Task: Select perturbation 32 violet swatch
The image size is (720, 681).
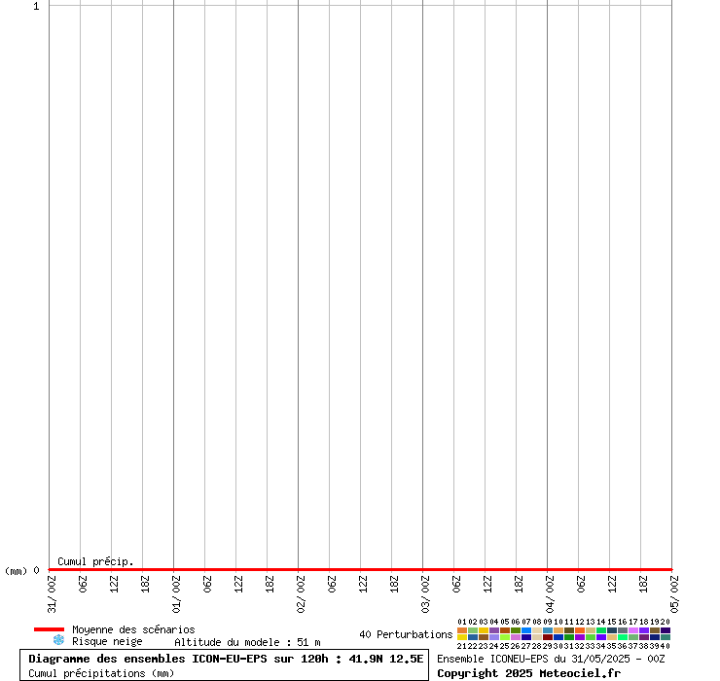Action: coord(580,637)
